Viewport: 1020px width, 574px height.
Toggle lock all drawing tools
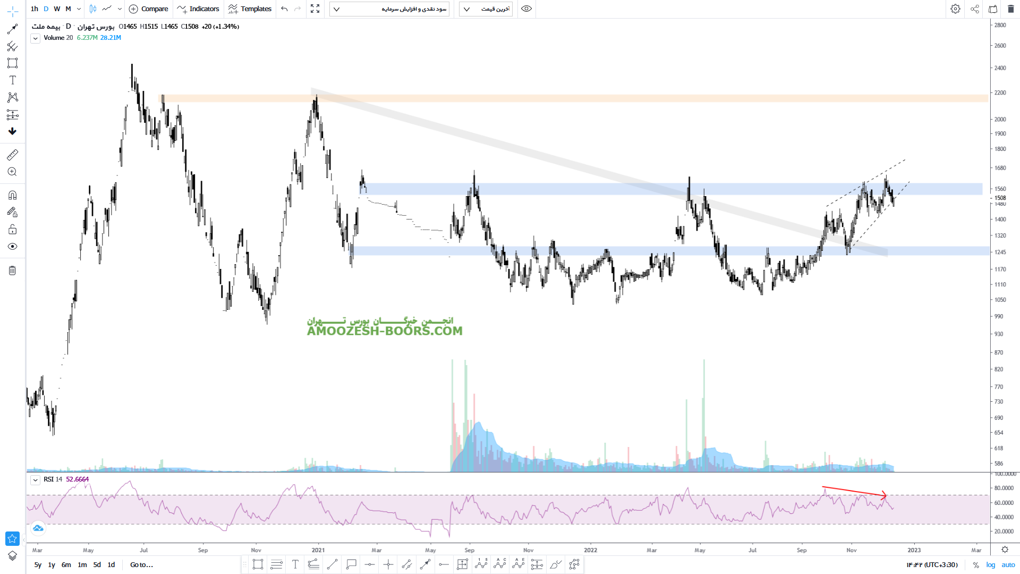(x=13, y=230)
